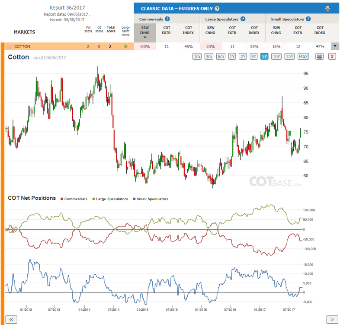This screenshot has width=340, height=325.
Task: Sort by Large Speculators COT EXTR column
Action: tap(232, 30)
